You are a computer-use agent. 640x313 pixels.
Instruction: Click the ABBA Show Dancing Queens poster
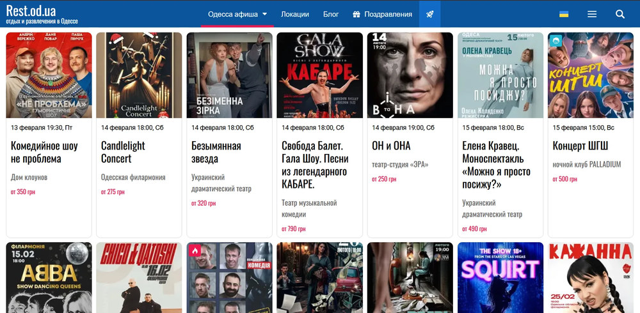(49, 277)
